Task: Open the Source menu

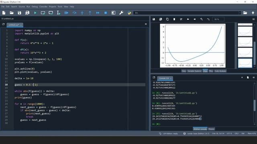Action: 22,7
